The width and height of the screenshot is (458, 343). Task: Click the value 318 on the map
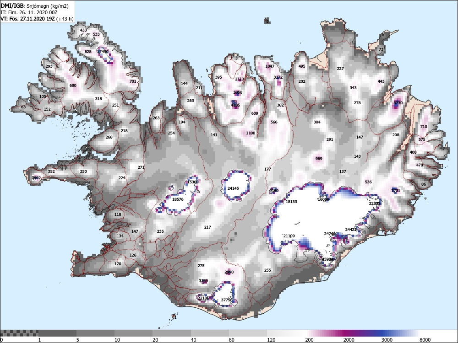tap(98, 99)
